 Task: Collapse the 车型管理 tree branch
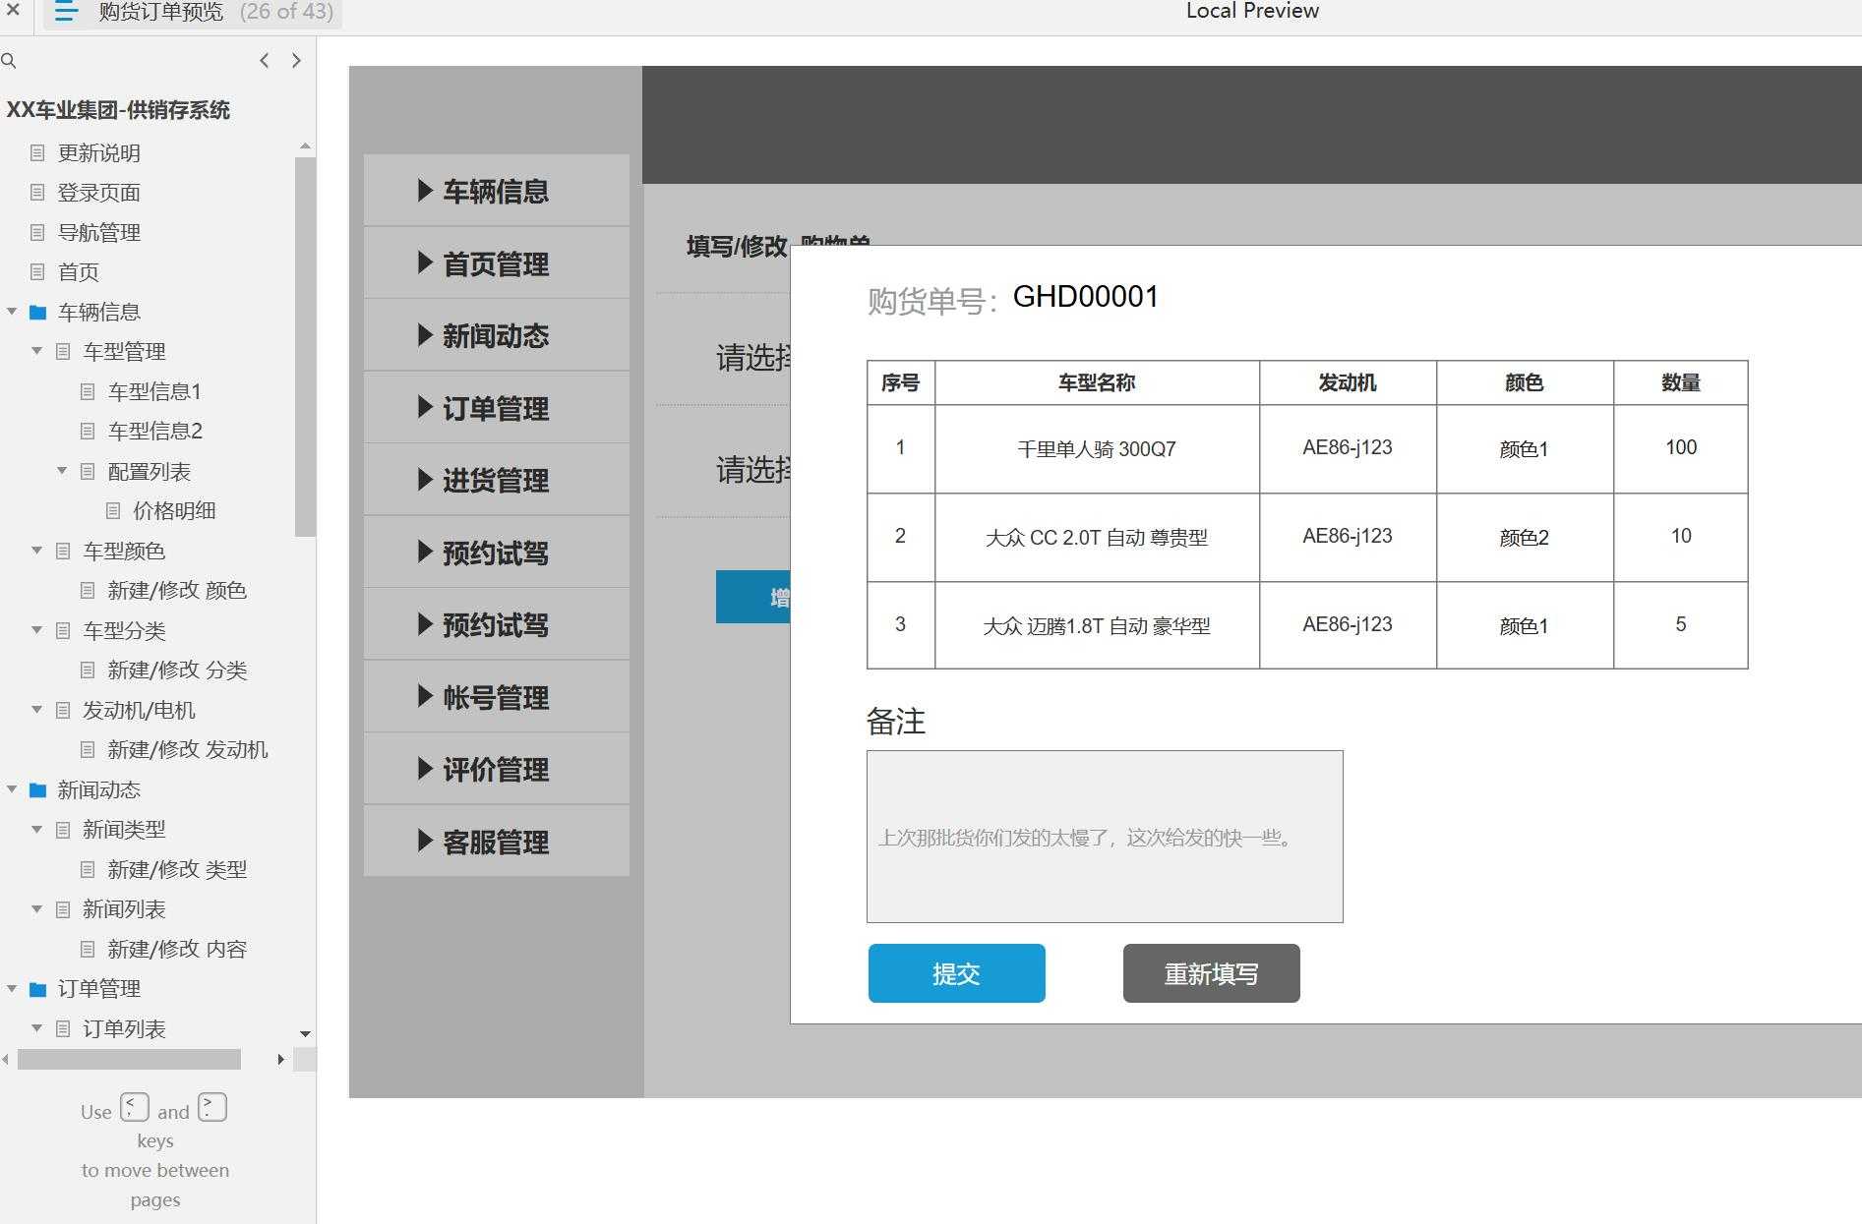pos(36,351)
